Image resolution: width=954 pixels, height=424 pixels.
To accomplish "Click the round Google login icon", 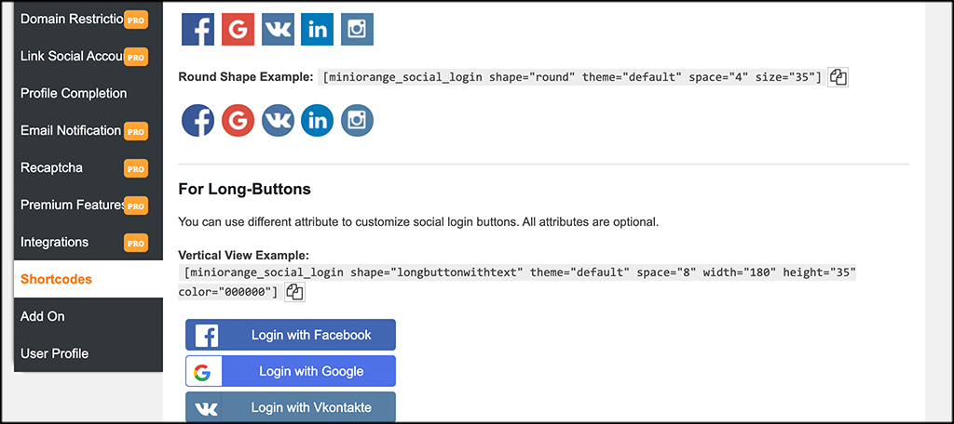I will (x=238, y=120).
